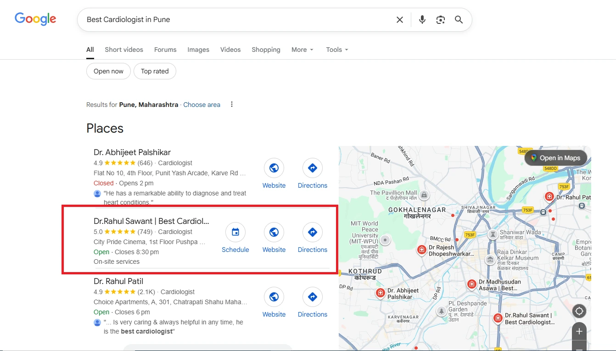Schedule appointment with Dr. Rahul Sawant
Screen dimensions: 616x351
(x=235, y=232)
